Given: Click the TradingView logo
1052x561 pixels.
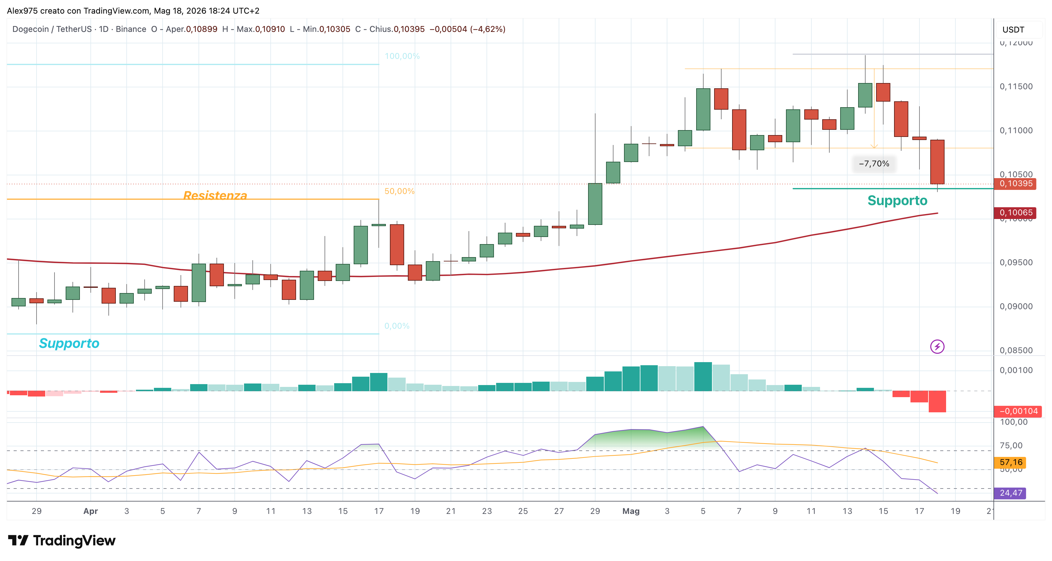Looking at the screenshot, I should pyautogui.click(x=62, y=540).
